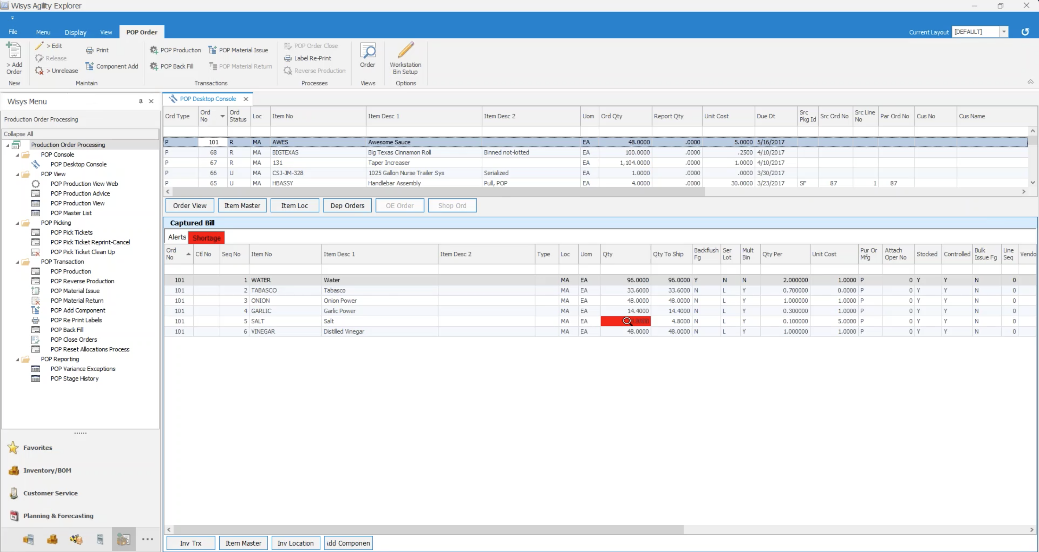The height and width of the screenshot is (552, 1039).
Task: Select the POP Order ribbon tab
Action: pos(142,32)
